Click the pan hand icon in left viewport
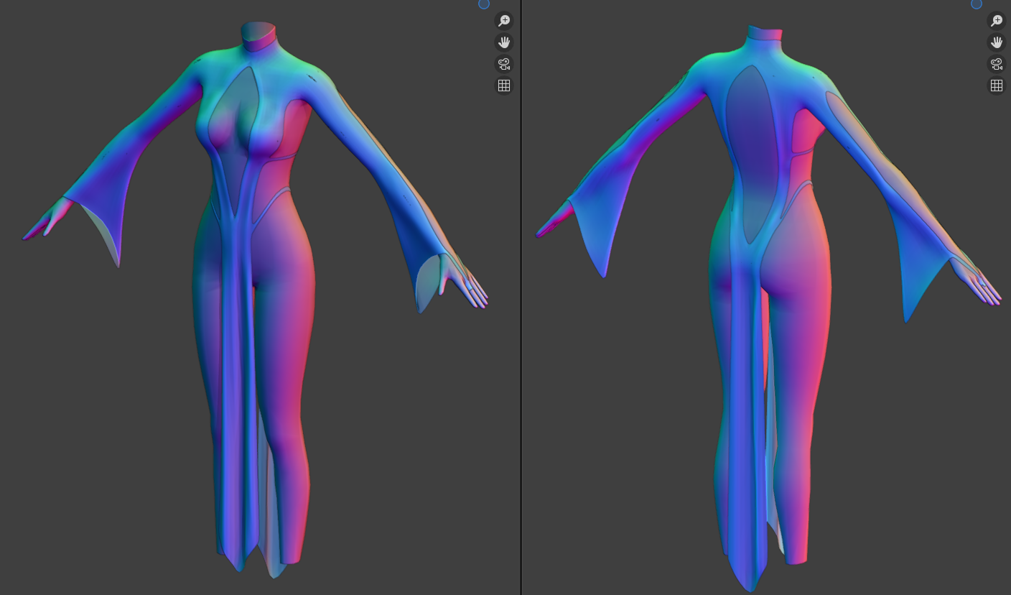 click(504, 42)
